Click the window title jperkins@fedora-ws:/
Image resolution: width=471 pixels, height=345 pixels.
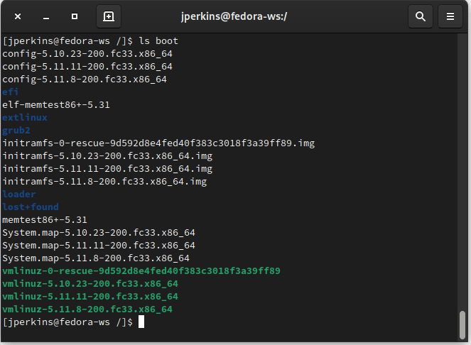[234, 16]
